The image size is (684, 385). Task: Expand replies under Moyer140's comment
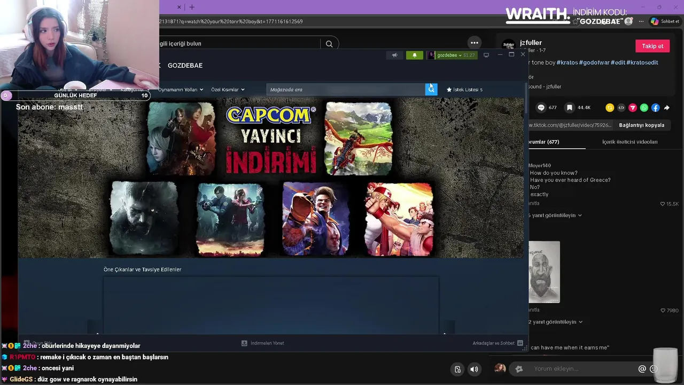555,215
